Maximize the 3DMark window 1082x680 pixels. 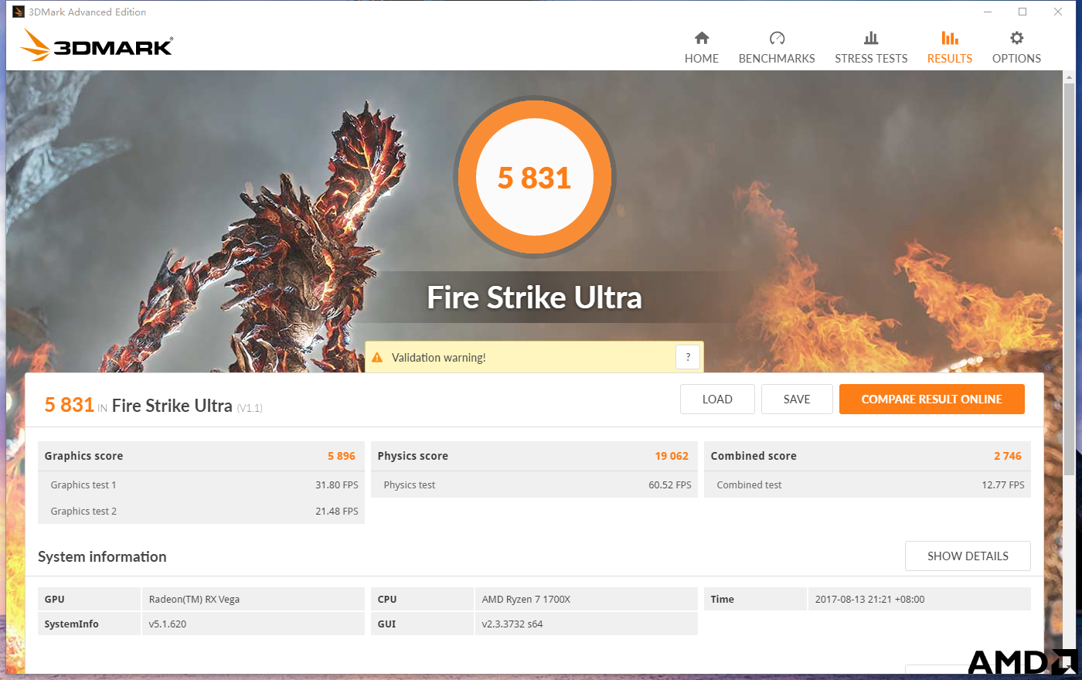point(1022,12)
